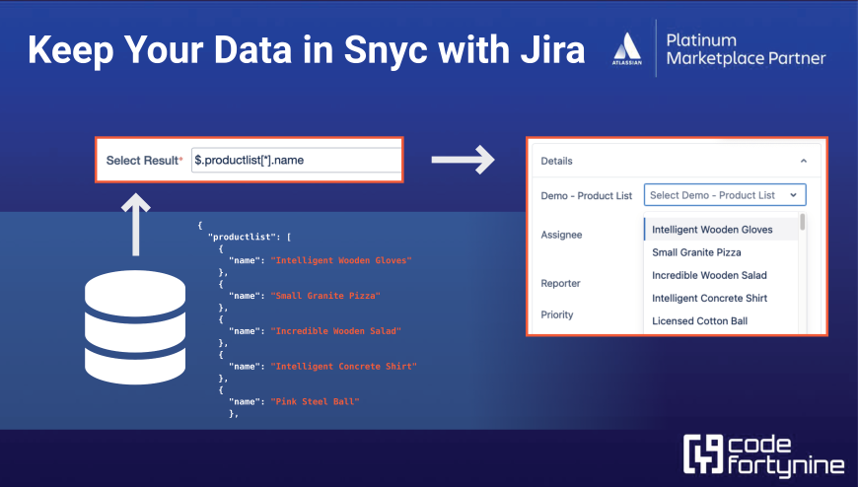Image resolution: width=858 pixels, height=487 pixels.
Task: Click the dropdown arrow in Product List field
Action: (x=794, y=195)
